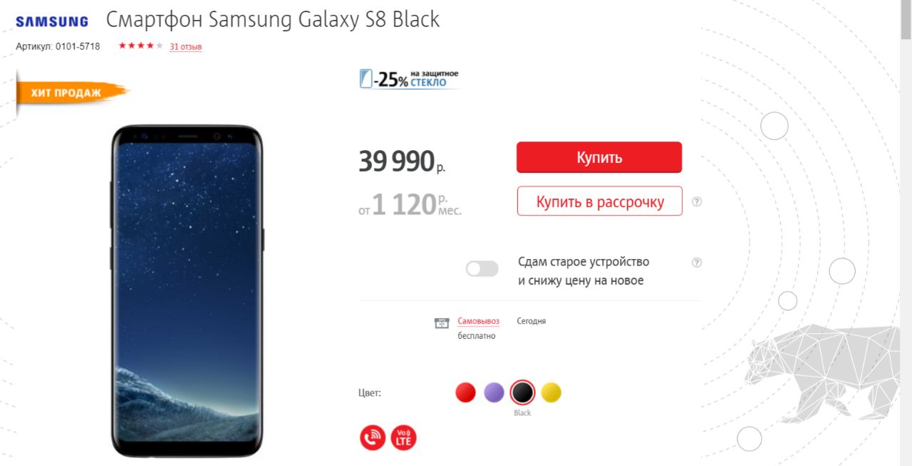
Task: Select the red color option
Action: point(465,392)
